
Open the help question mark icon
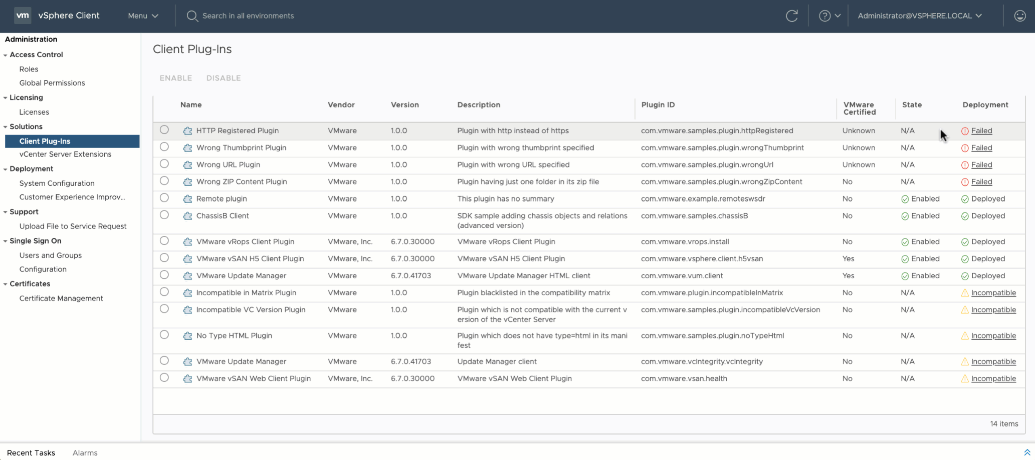coord(824,16)
